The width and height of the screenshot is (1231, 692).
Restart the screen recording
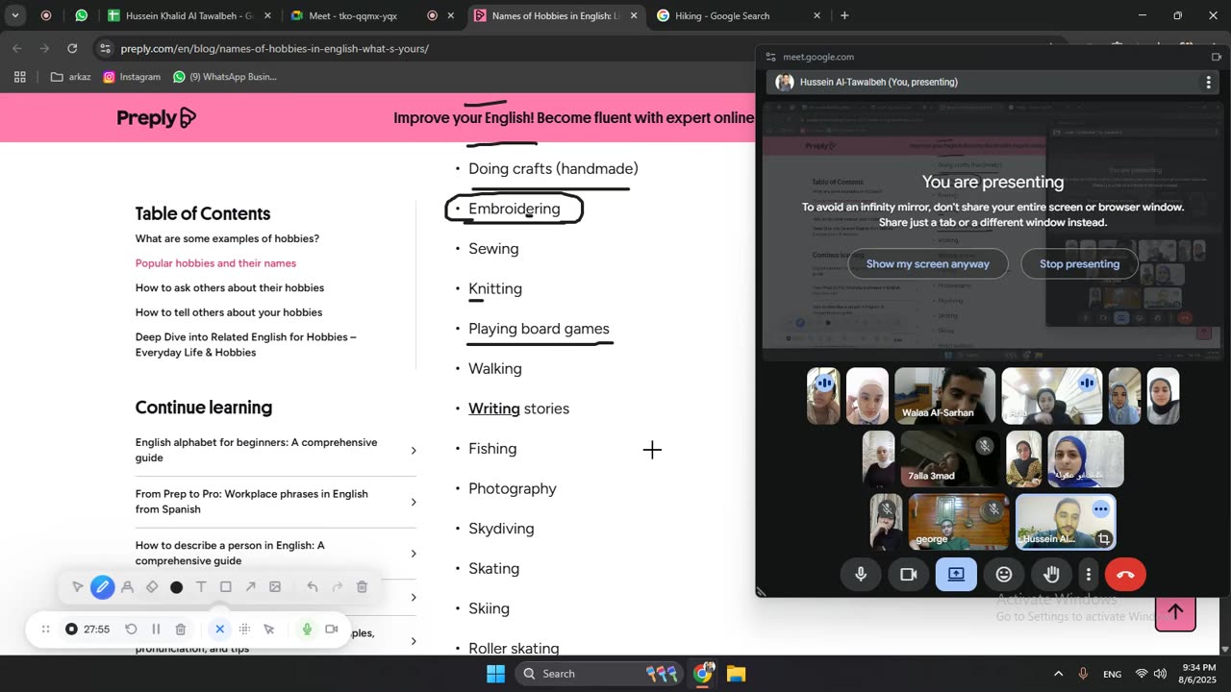[x=131, y=630]
